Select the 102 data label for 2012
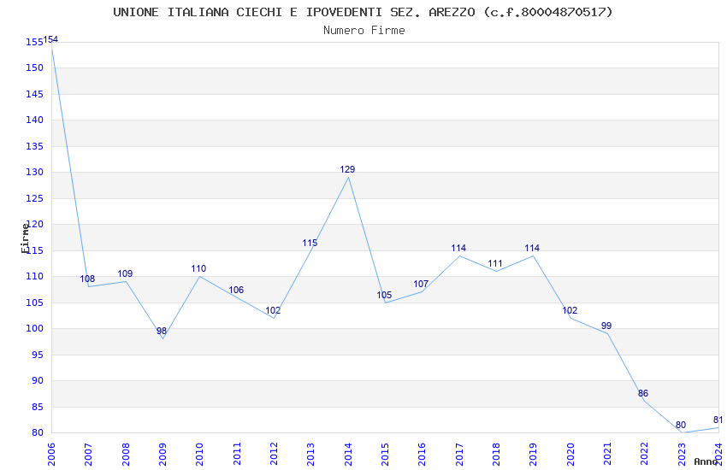Screen dimensions: 727x470 pos(273,310)
